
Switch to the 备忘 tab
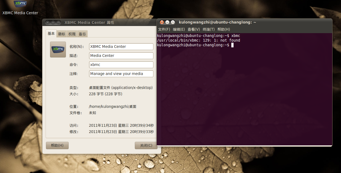coord(82,34)
